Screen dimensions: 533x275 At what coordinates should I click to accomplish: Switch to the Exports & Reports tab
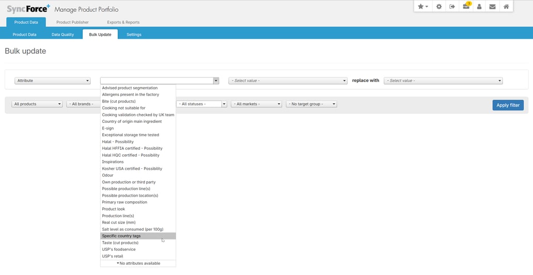pos(123,22)
